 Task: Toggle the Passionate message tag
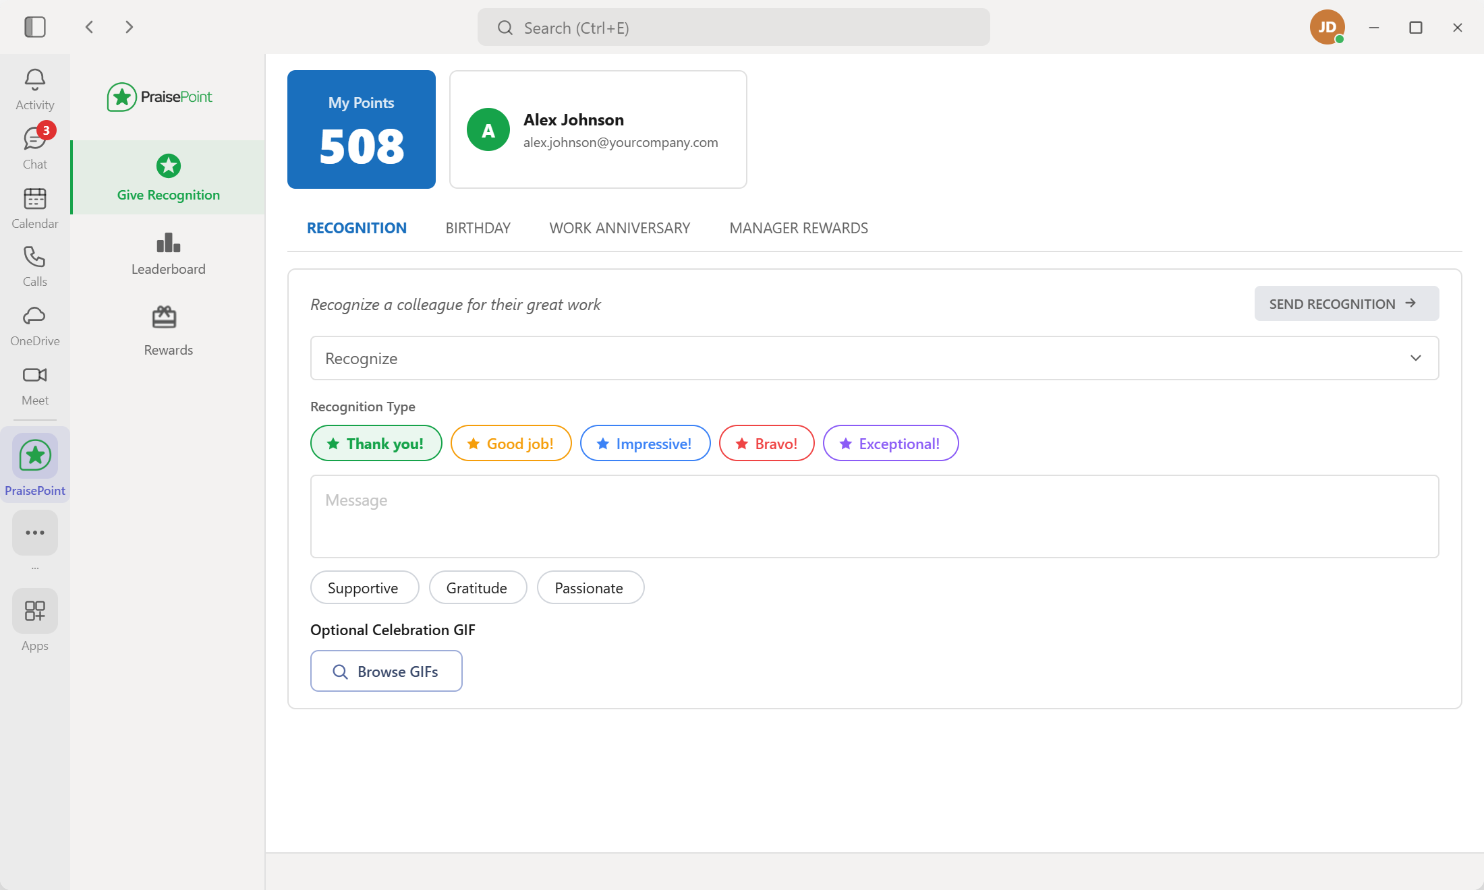(x=591, y=587)
